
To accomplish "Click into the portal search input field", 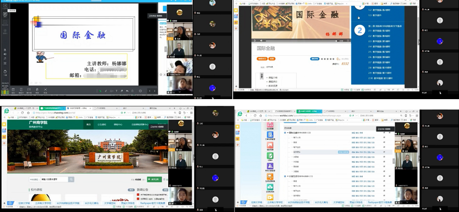I will click(x=54, y=179).
